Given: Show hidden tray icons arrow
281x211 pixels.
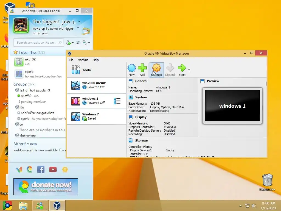Looking at the screenshot, I should click(x=240, y=206).
